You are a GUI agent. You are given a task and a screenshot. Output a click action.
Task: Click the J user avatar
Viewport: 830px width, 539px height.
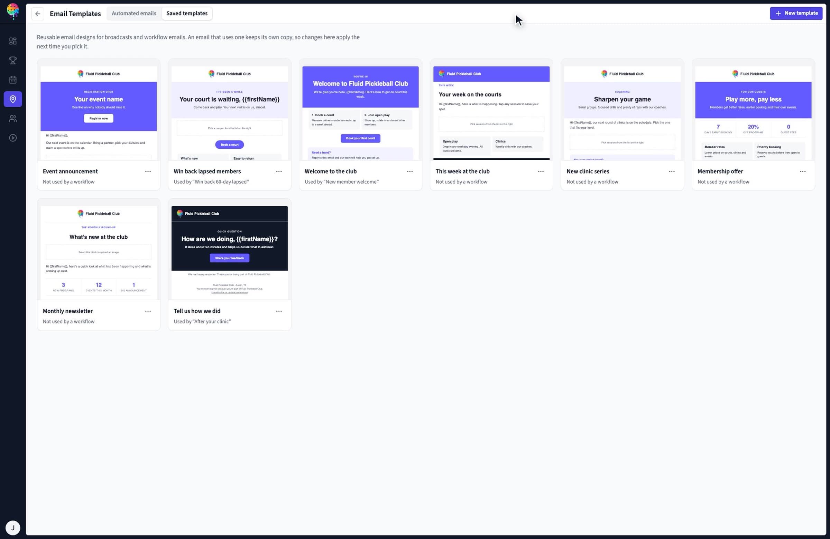click(13, 528)
